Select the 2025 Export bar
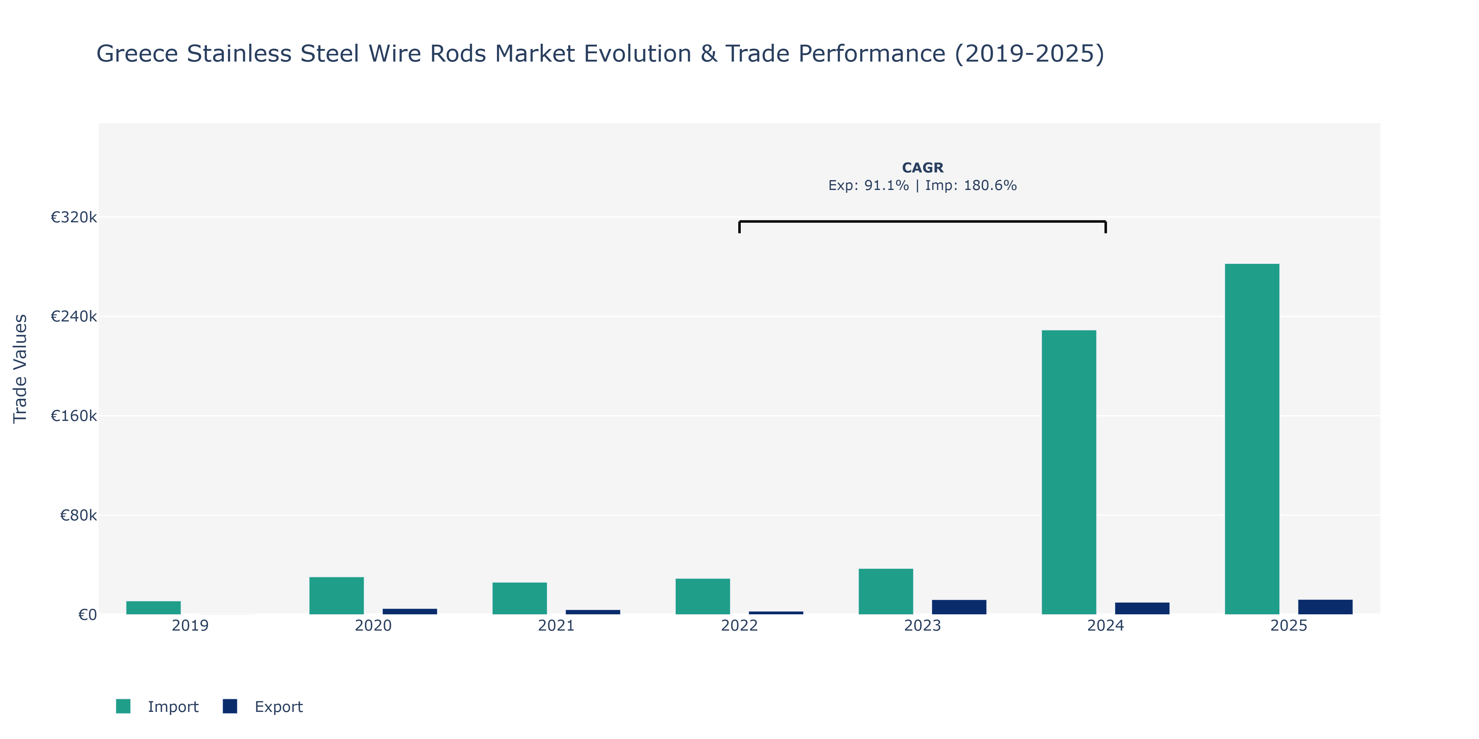This screenshot has width=1479, height=739. pos(1325,607)
